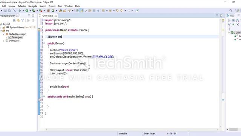Screen dimensions: 241x136
Task: Place cursor at end of setVisible(true) line
Action: click(x=70, y=87)
